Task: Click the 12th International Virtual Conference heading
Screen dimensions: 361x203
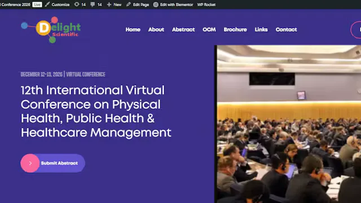Action: [x=96, y=112]
